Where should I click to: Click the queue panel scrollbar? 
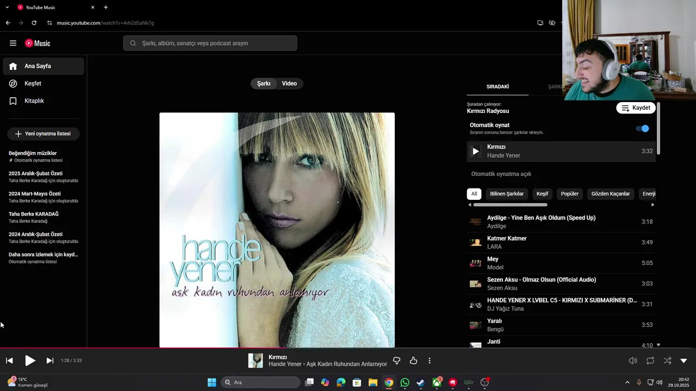[658, 128]
